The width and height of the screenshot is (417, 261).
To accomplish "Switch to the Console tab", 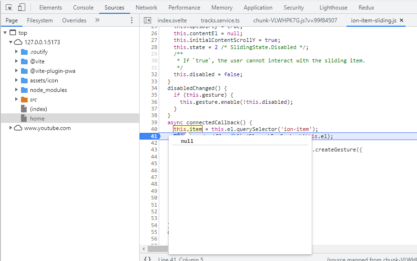I will (x=83, y=8).
